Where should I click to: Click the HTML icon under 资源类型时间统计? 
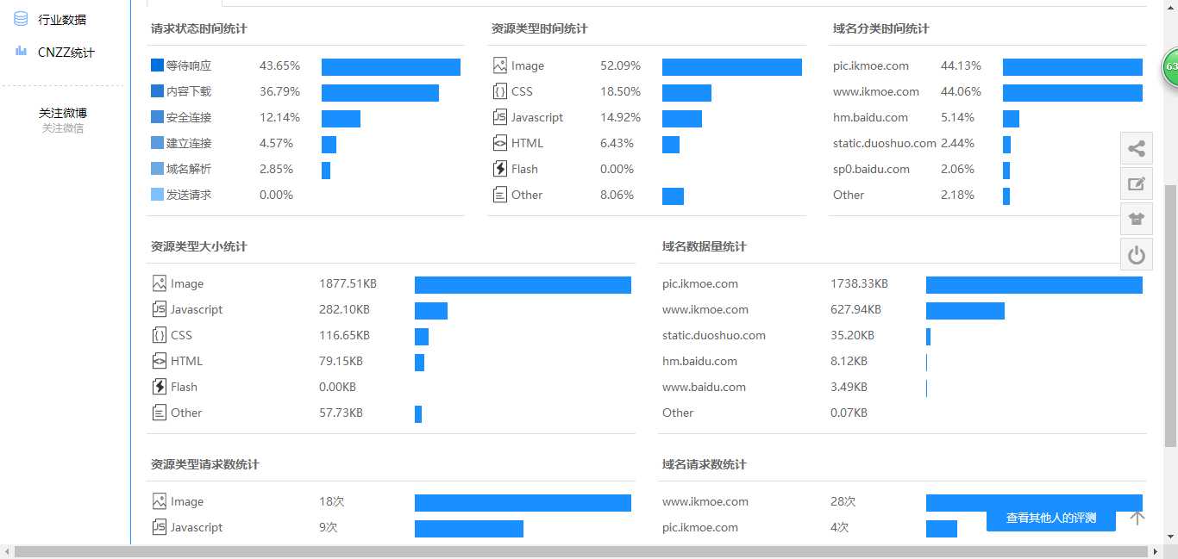pos(500,143)
